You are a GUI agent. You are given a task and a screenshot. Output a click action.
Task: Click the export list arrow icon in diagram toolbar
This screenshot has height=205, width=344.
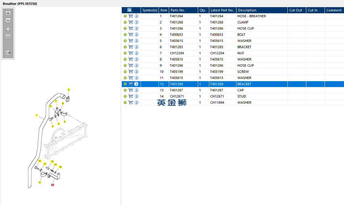[8, 52]
